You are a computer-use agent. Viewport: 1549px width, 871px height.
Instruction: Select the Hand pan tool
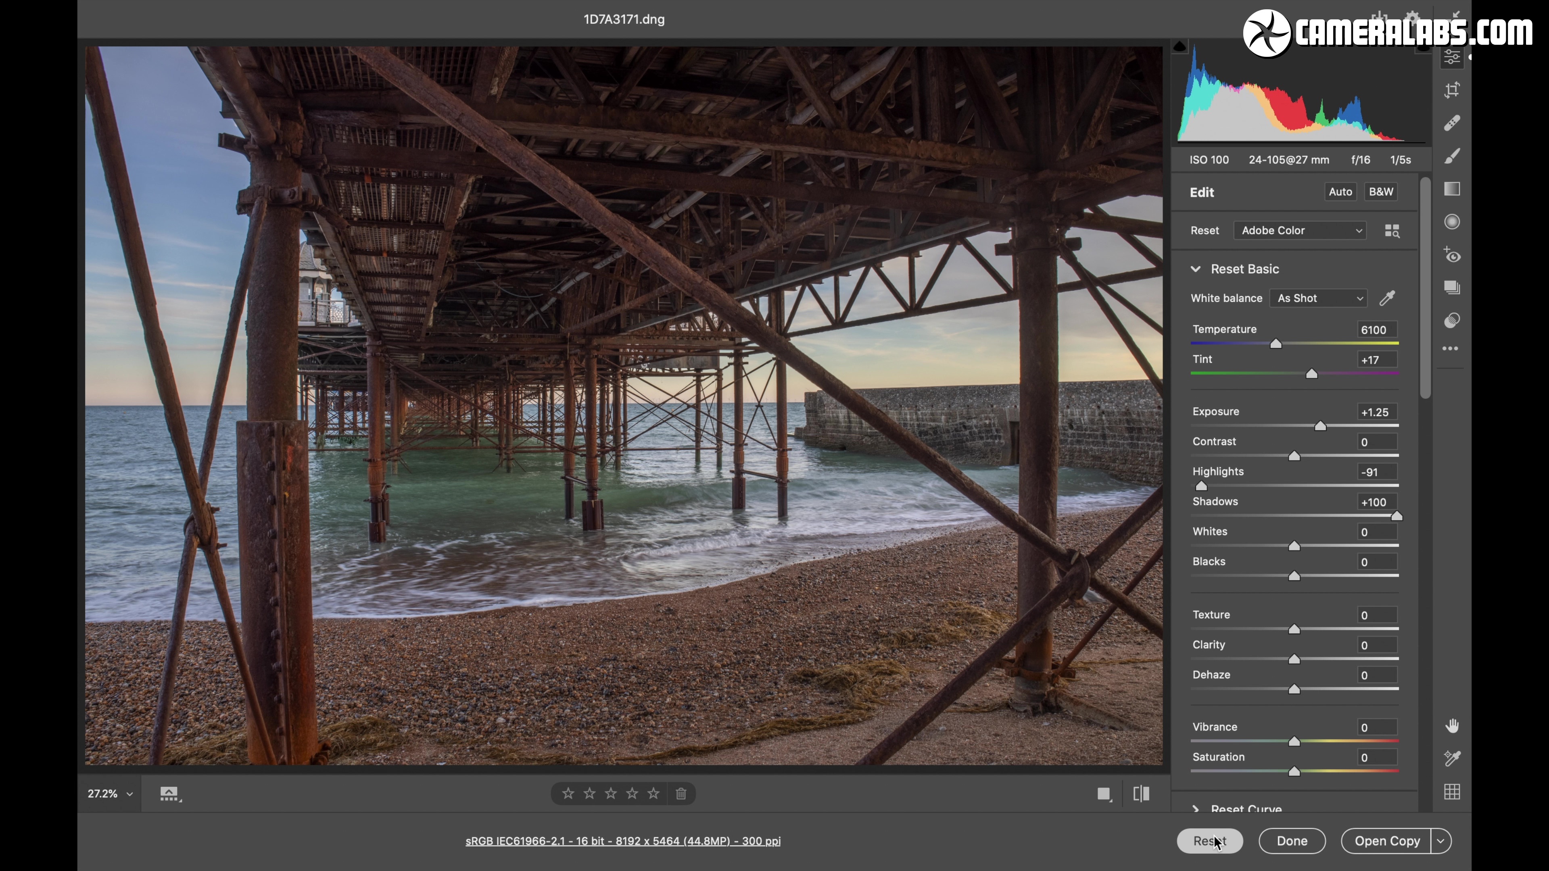1452,726
